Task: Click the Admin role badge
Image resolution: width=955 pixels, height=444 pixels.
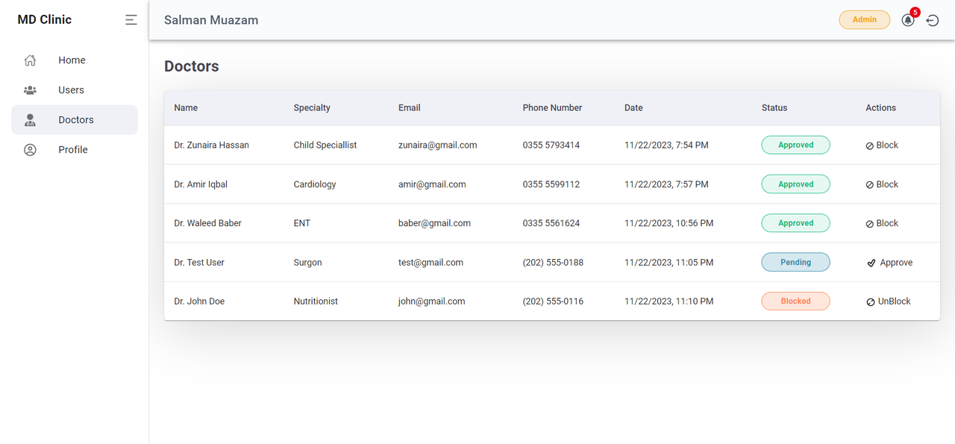Action: (865, 19)
